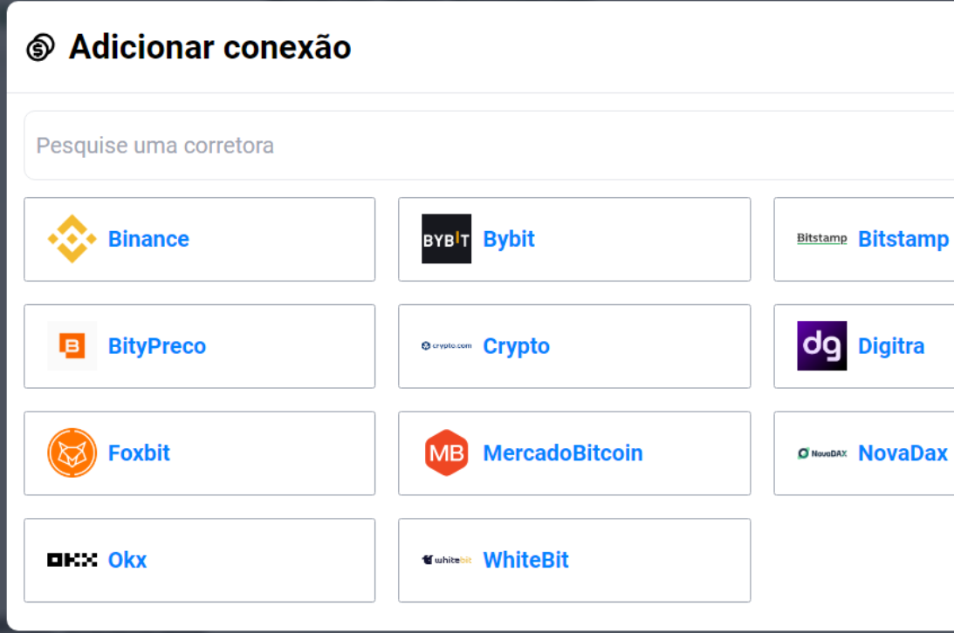
Task: Click the Foxbit fox logo icon
Action: (x=73, y=453)
